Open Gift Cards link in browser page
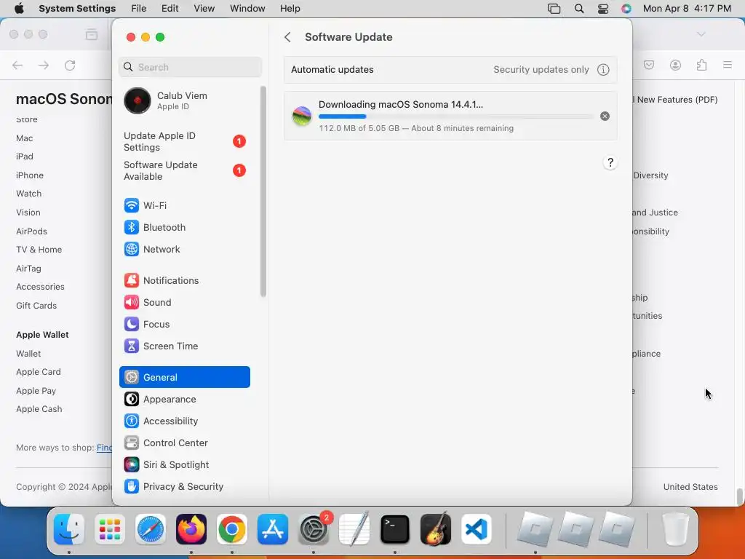The width and height of the screenshot is (745, 559). pos(36,306)
